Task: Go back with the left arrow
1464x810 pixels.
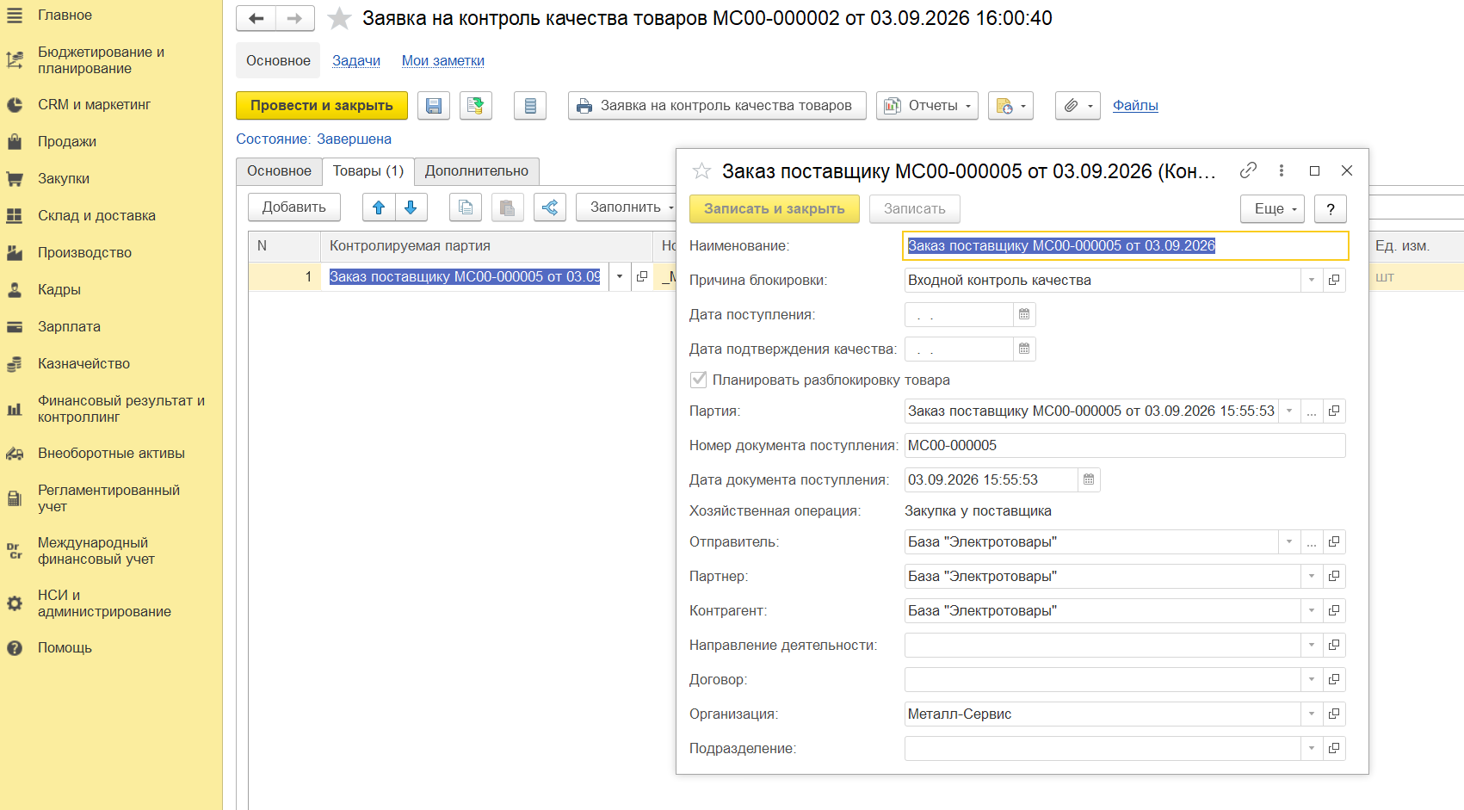Action: 256,18
